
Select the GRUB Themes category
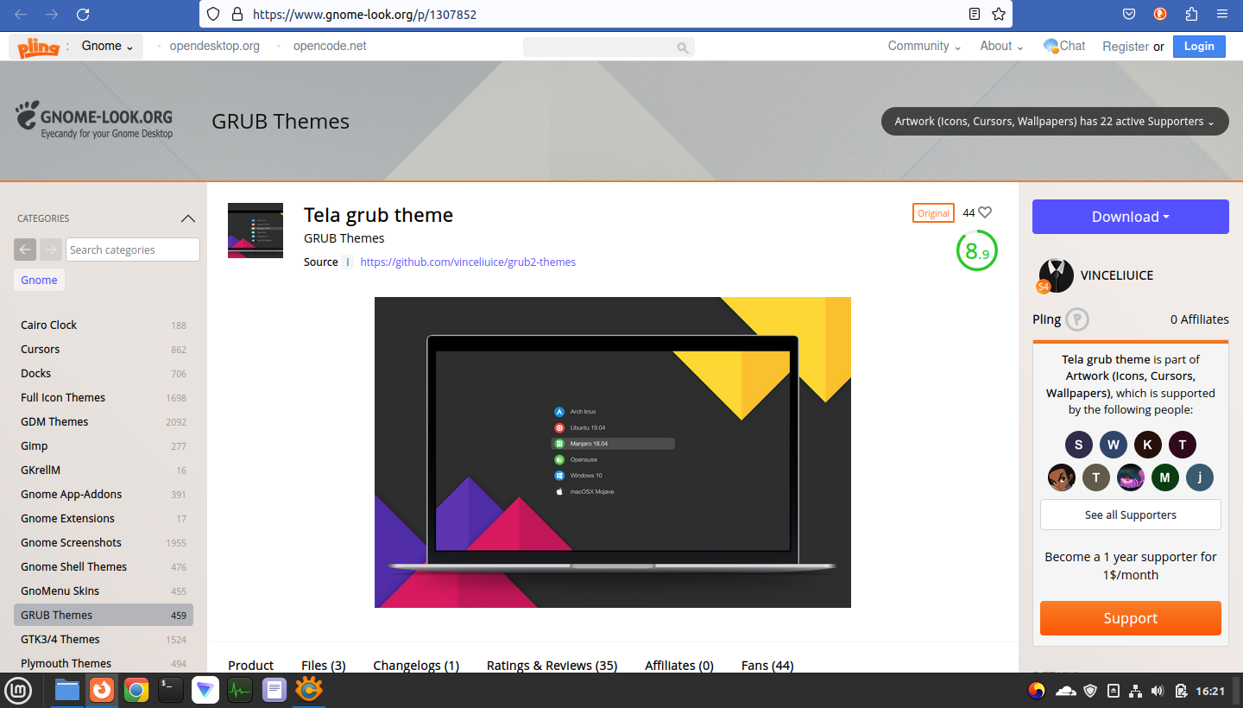(x=104, y=615)
